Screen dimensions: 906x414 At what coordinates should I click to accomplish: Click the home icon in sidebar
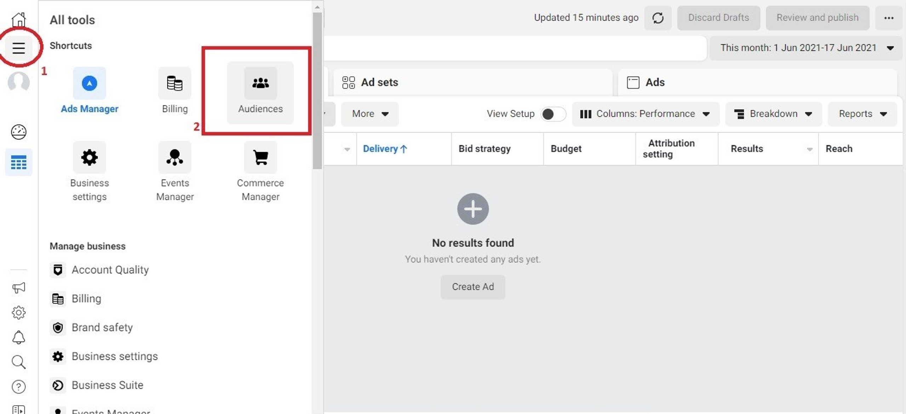[19, 19]
